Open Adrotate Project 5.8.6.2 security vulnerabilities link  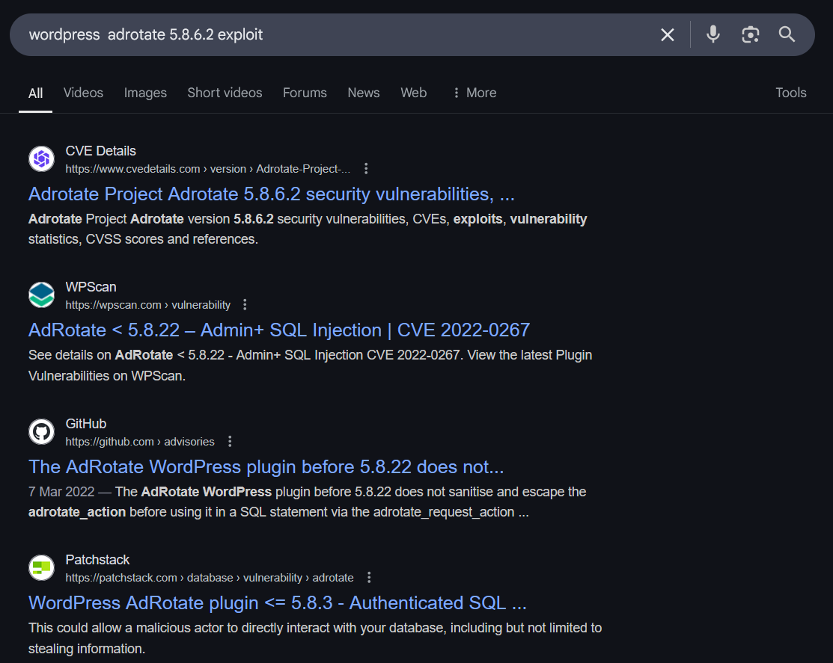(272, 194)
